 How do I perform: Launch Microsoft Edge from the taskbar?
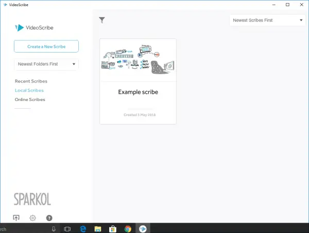pos(83,229)
